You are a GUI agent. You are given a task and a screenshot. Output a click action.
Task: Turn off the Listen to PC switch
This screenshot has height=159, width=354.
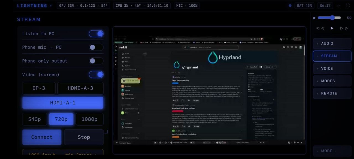point(96,34)
